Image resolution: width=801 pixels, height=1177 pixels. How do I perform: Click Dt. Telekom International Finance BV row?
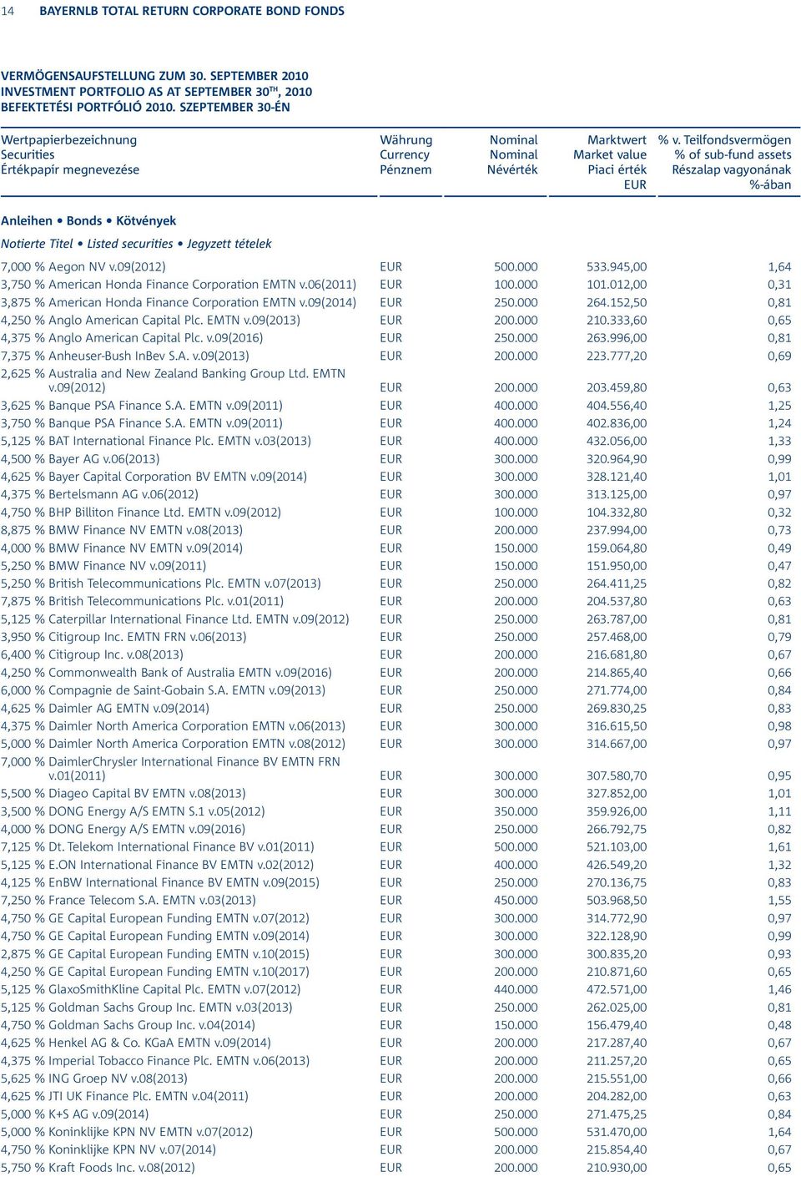[396, 847]
